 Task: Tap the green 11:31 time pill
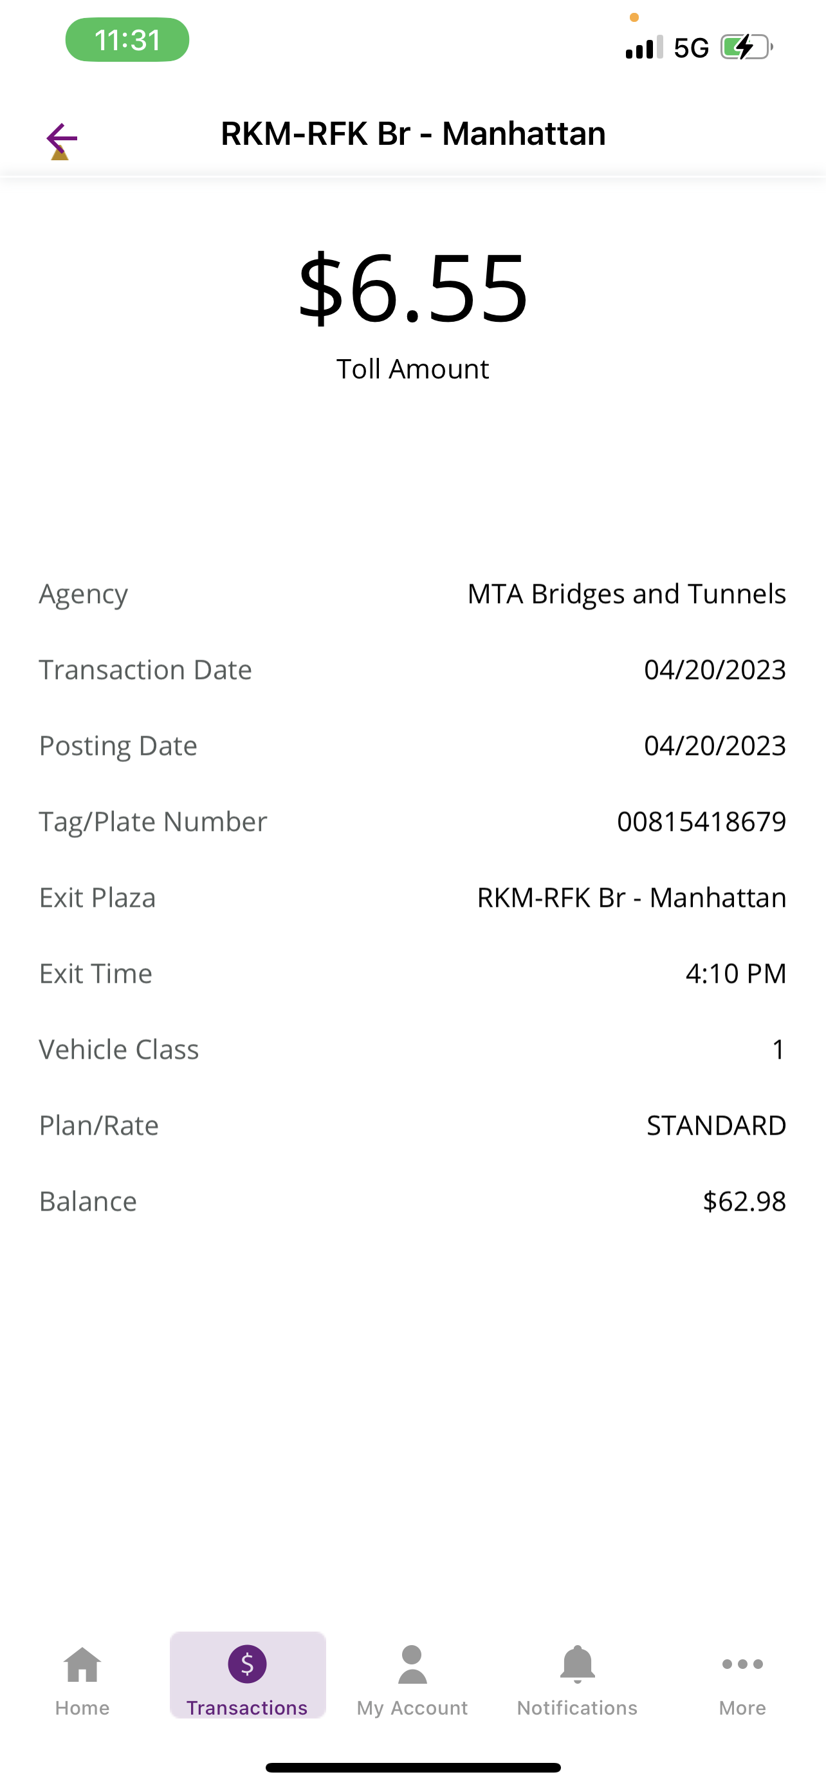[x=127, y=41]
